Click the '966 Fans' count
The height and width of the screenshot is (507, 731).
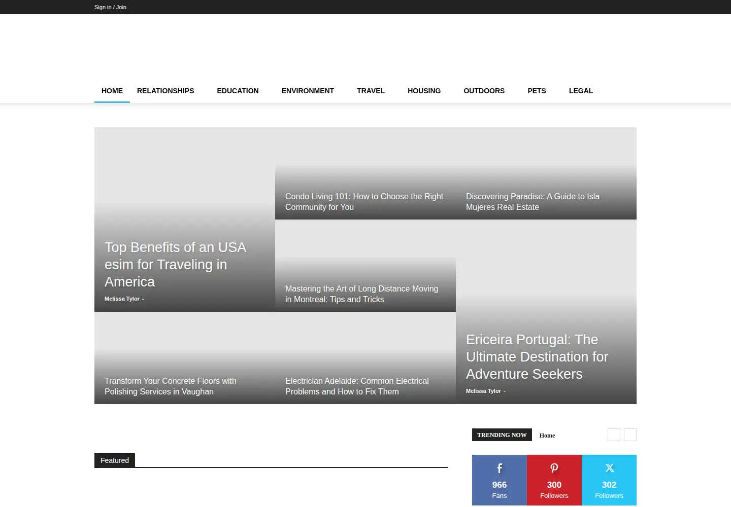(500, 490)
